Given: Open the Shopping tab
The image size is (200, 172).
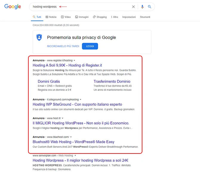Looking at the screenshot, I should coord(100,17).
